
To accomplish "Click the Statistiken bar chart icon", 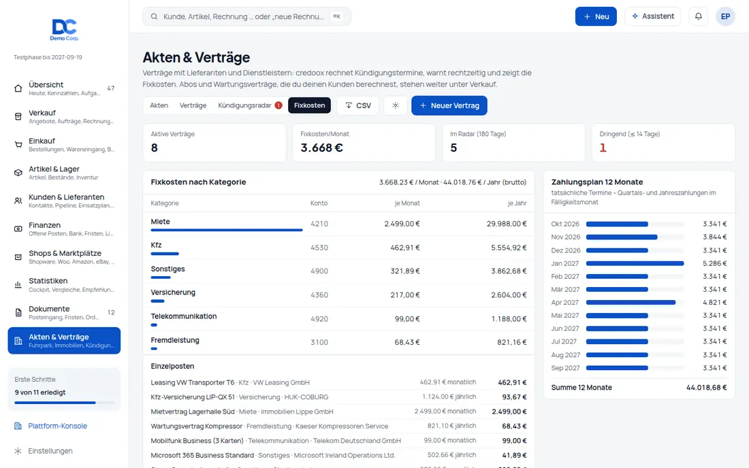I will [18, 285].
